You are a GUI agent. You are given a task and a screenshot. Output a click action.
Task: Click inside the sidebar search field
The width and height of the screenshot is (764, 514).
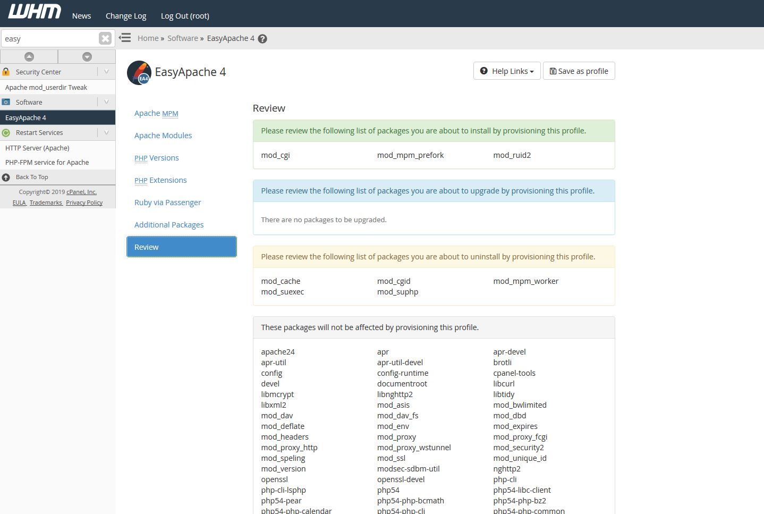(x=50, y=38)
